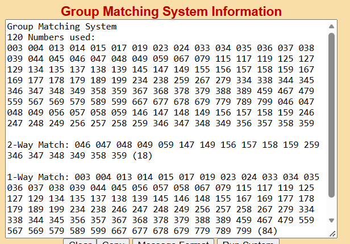
Task: Click the '1-Way Match:' label in text
Action: [x=39, y=177]
